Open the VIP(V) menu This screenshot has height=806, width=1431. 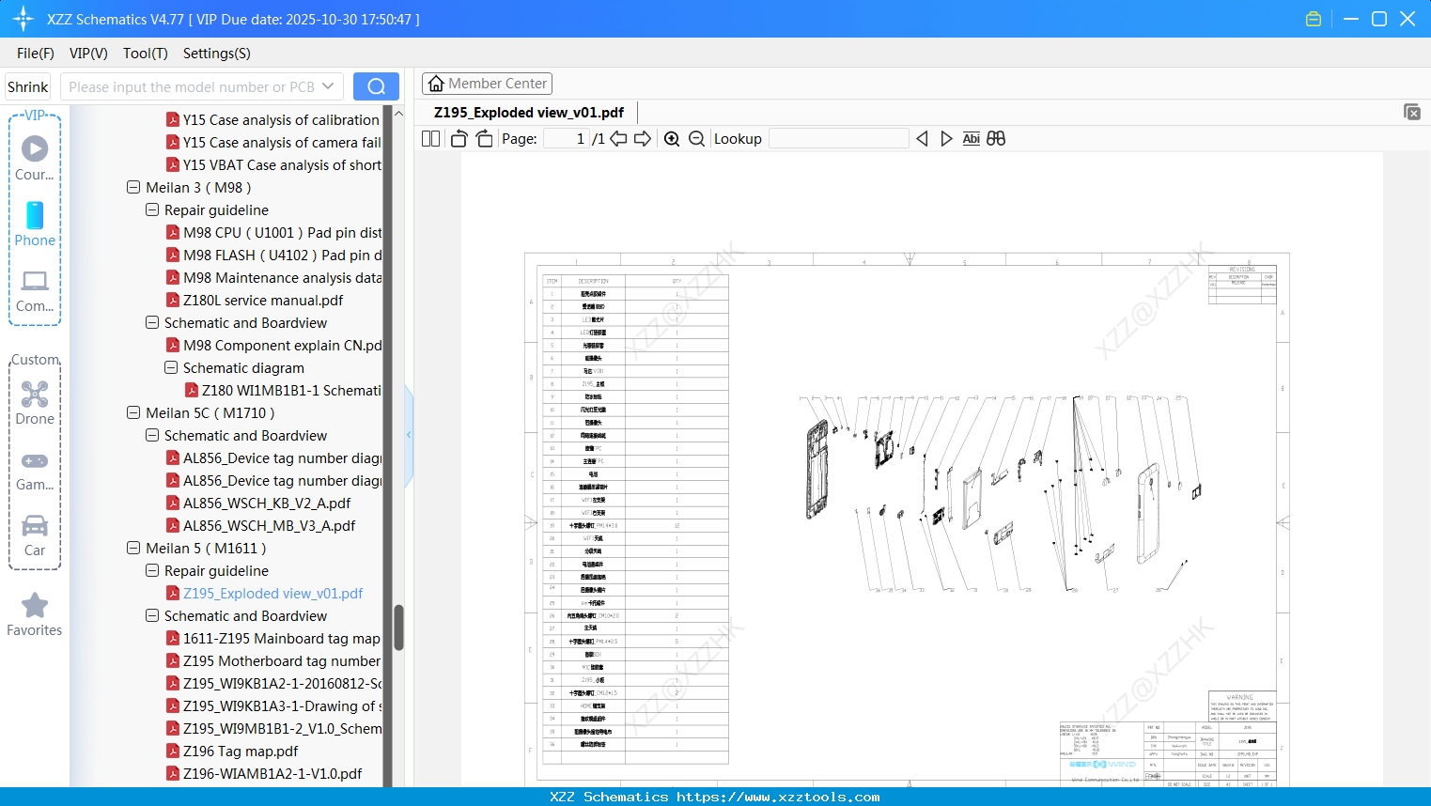[x=88, y=54]
